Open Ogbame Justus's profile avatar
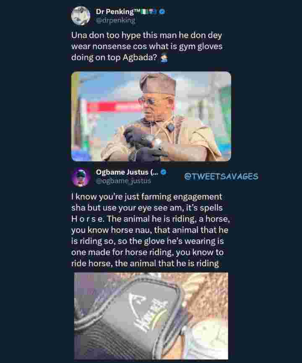This screenshot has height=363, width=302. 81,177
